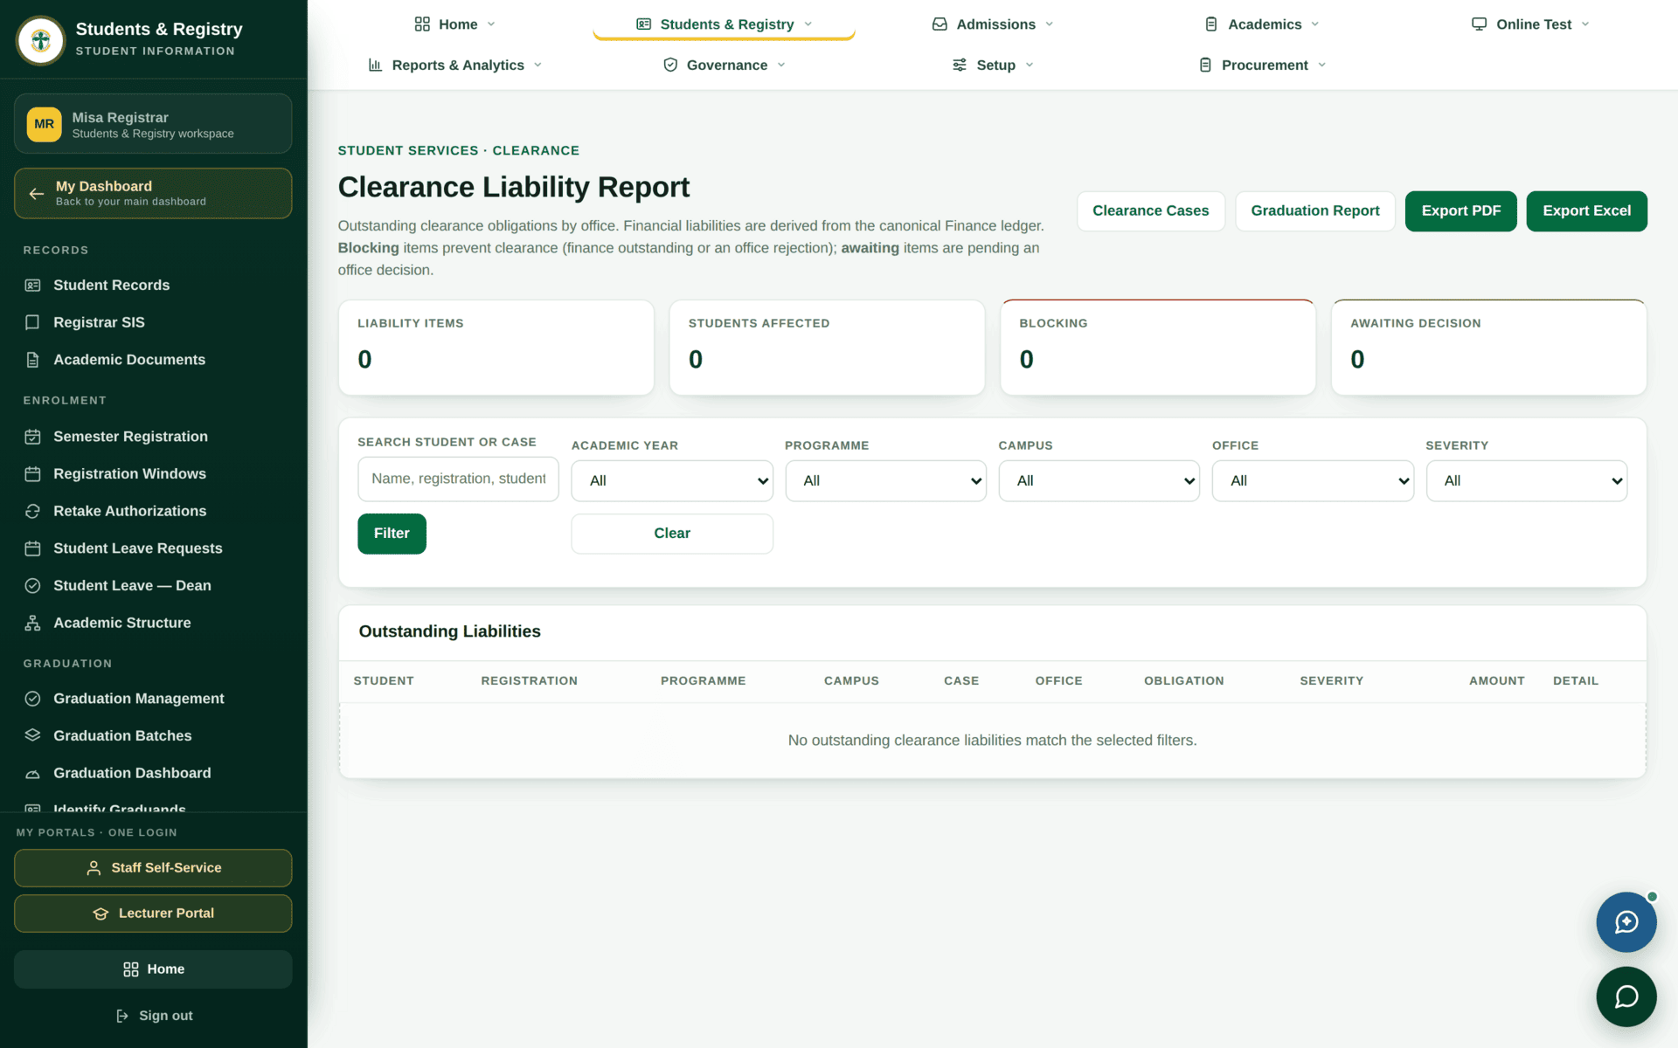Click the Student Records sidebar icon

(32, 286)
